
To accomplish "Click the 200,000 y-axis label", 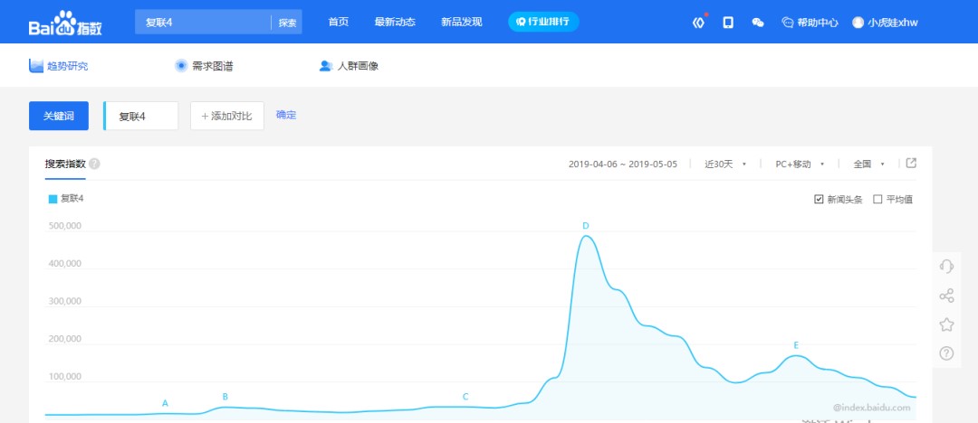I will (x=64, y=339).
